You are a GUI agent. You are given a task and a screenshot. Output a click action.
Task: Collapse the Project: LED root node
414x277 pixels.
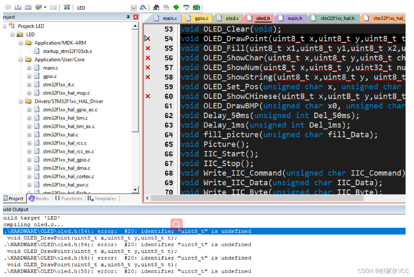click(x=5, y=26)
